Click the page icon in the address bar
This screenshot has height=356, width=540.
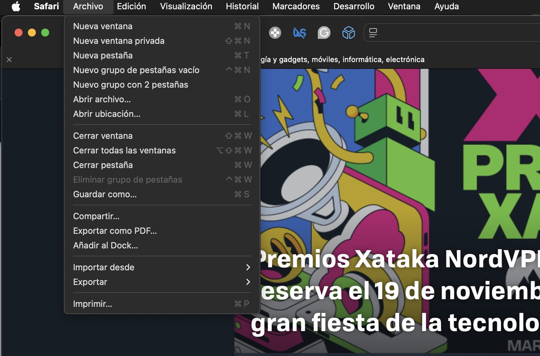(373, 33)
